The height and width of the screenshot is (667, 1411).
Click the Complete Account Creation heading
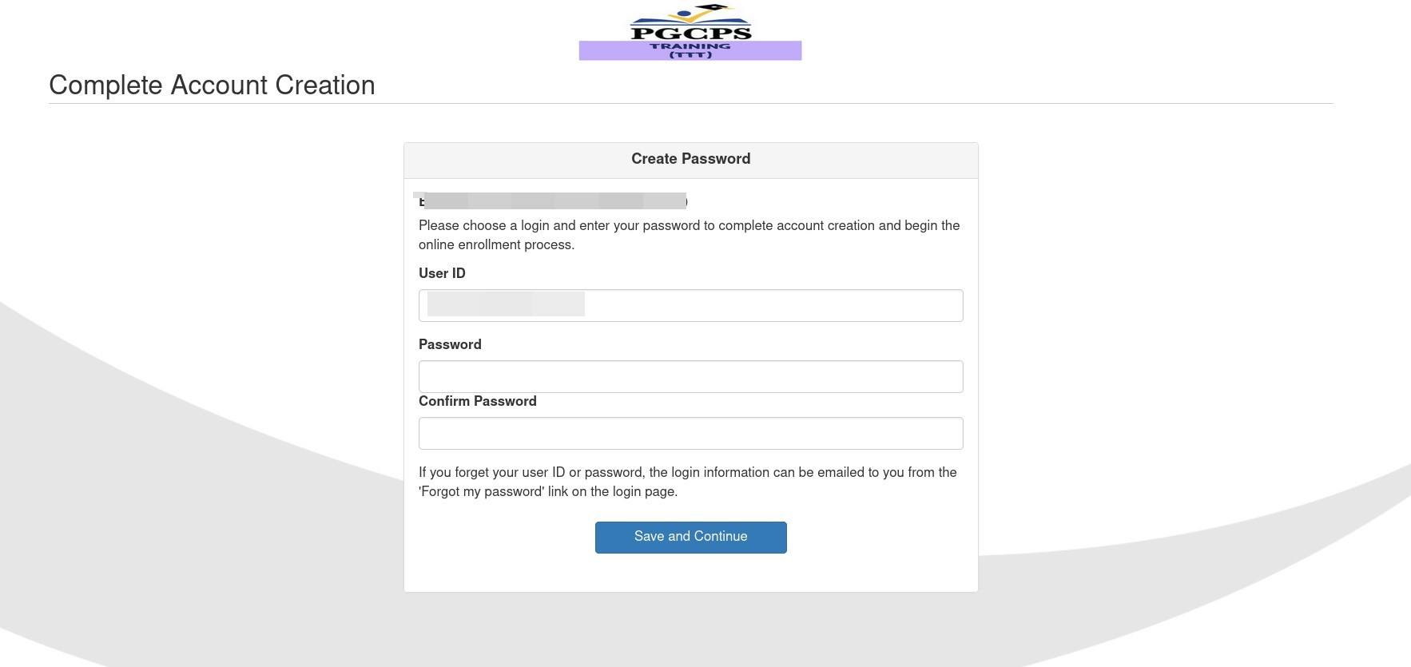212,85
